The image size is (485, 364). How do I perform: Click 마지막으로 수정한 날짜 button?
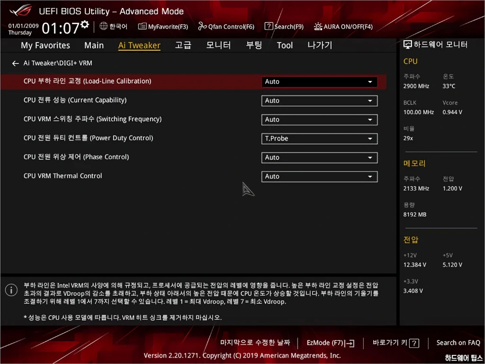click(x=255, y=343)
